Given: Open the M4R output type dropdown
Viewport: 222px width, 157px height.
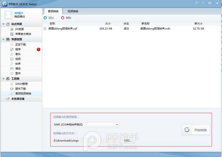Looking at the screenshot, I should (86, 125).
